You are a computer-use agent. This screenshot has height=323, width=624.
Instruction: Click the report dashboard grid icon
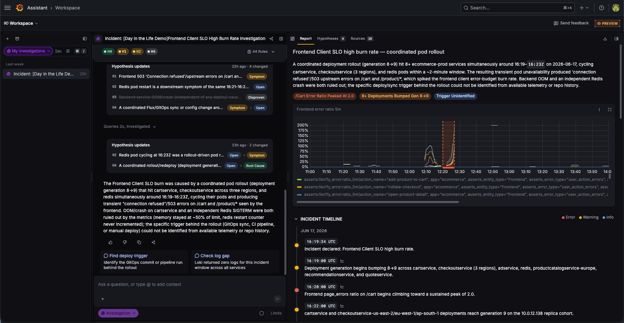[x=292, y=39]
